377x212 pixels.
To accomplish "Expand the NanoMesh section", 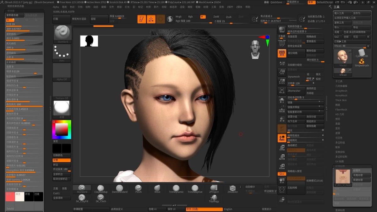I will 341,95.
